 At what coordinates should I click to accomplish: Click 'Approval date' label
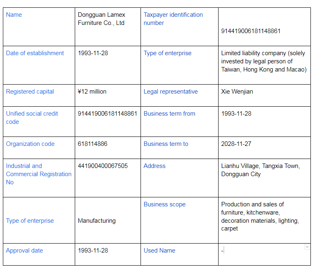(x=25, y=251)
